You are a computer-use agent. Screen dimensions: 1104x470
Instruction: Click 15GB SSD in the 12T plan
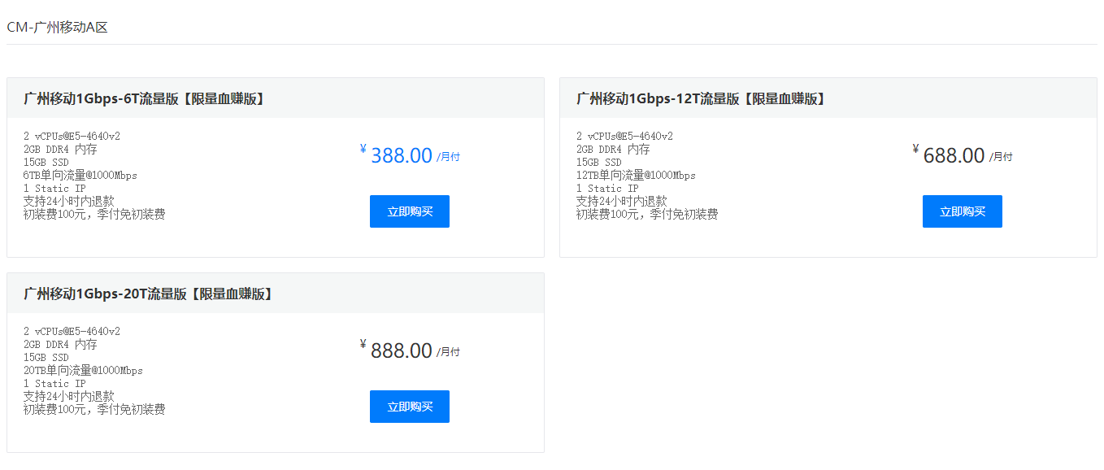598,163
